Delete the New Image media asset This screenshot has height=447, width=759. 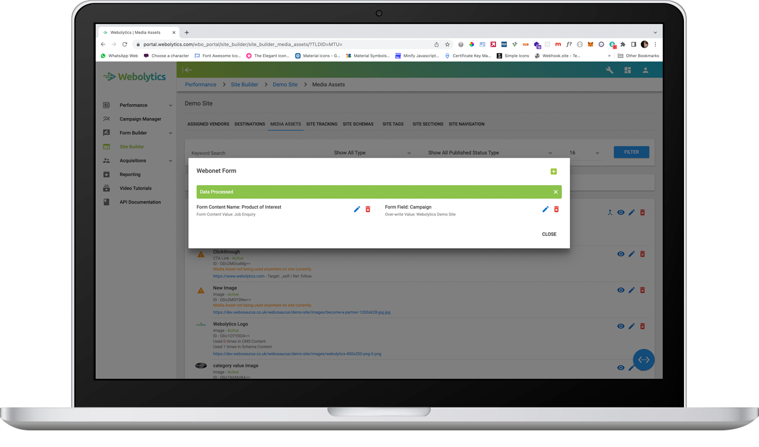pyautogui.click(x=642, y=290)
